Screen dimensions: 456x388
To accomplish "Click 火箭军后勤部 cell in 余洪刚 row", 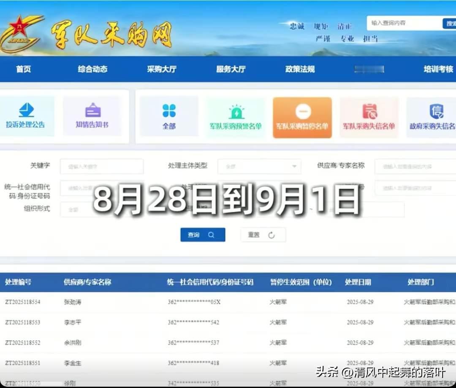I will pyautogui.click(x=429, y=343).
